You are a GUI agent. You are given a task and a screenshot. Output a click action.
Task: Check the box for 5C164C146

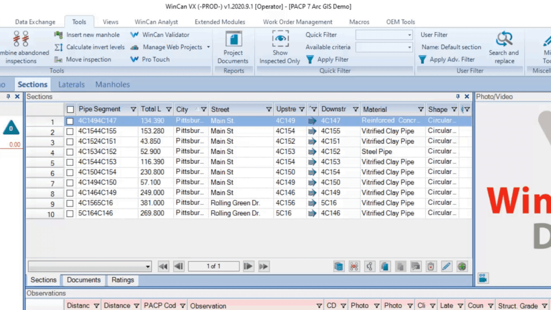[70, 214]
